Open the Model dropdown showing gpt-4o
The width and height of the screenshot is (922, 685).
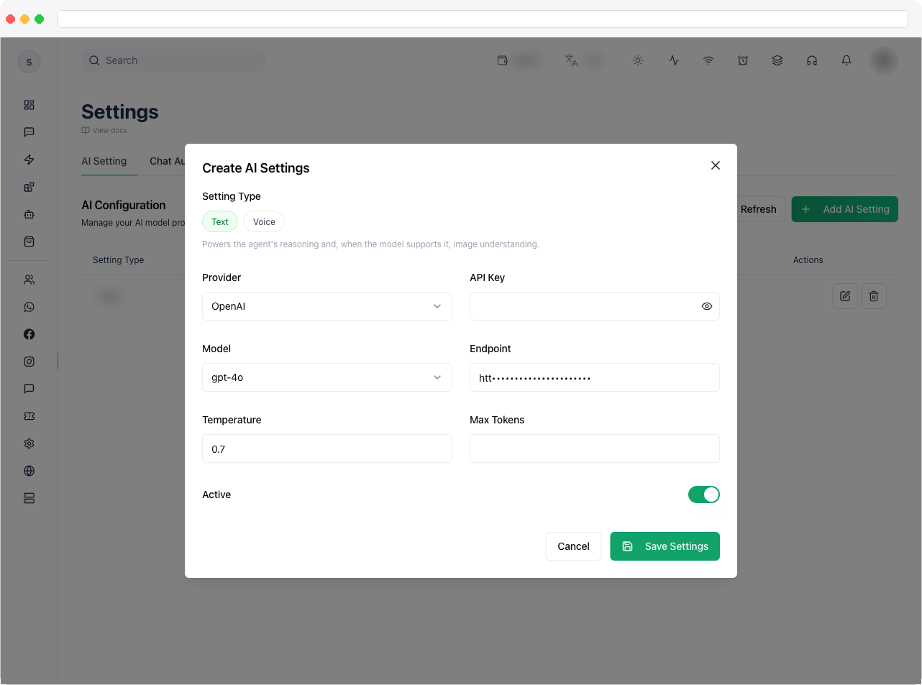(x=327, y=377)
